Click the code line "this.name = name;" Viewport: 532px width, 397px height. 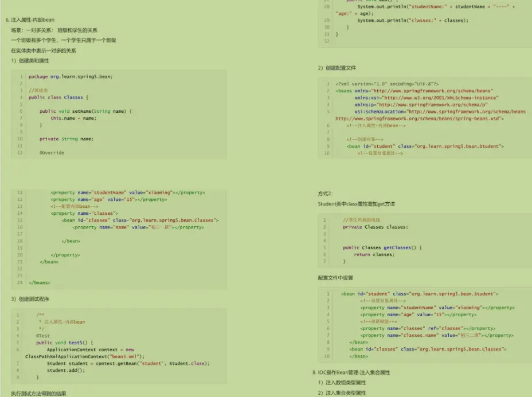tap(73, 118)
